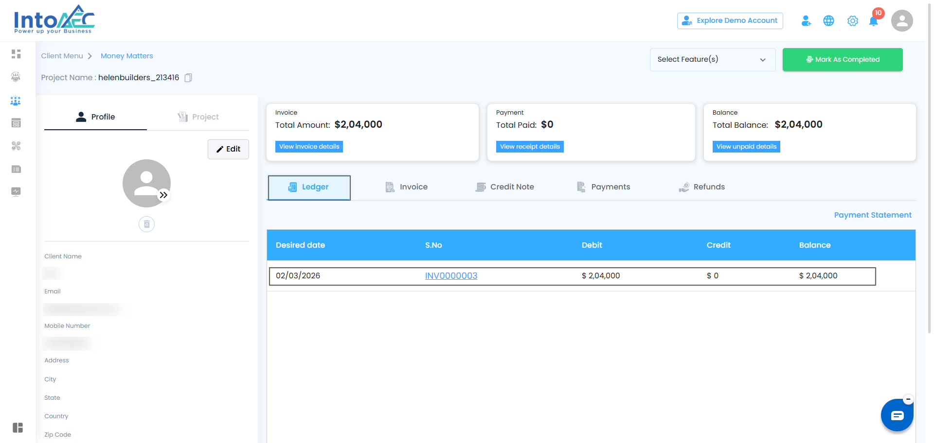Open the chat support widget

(x=897, y=415)
